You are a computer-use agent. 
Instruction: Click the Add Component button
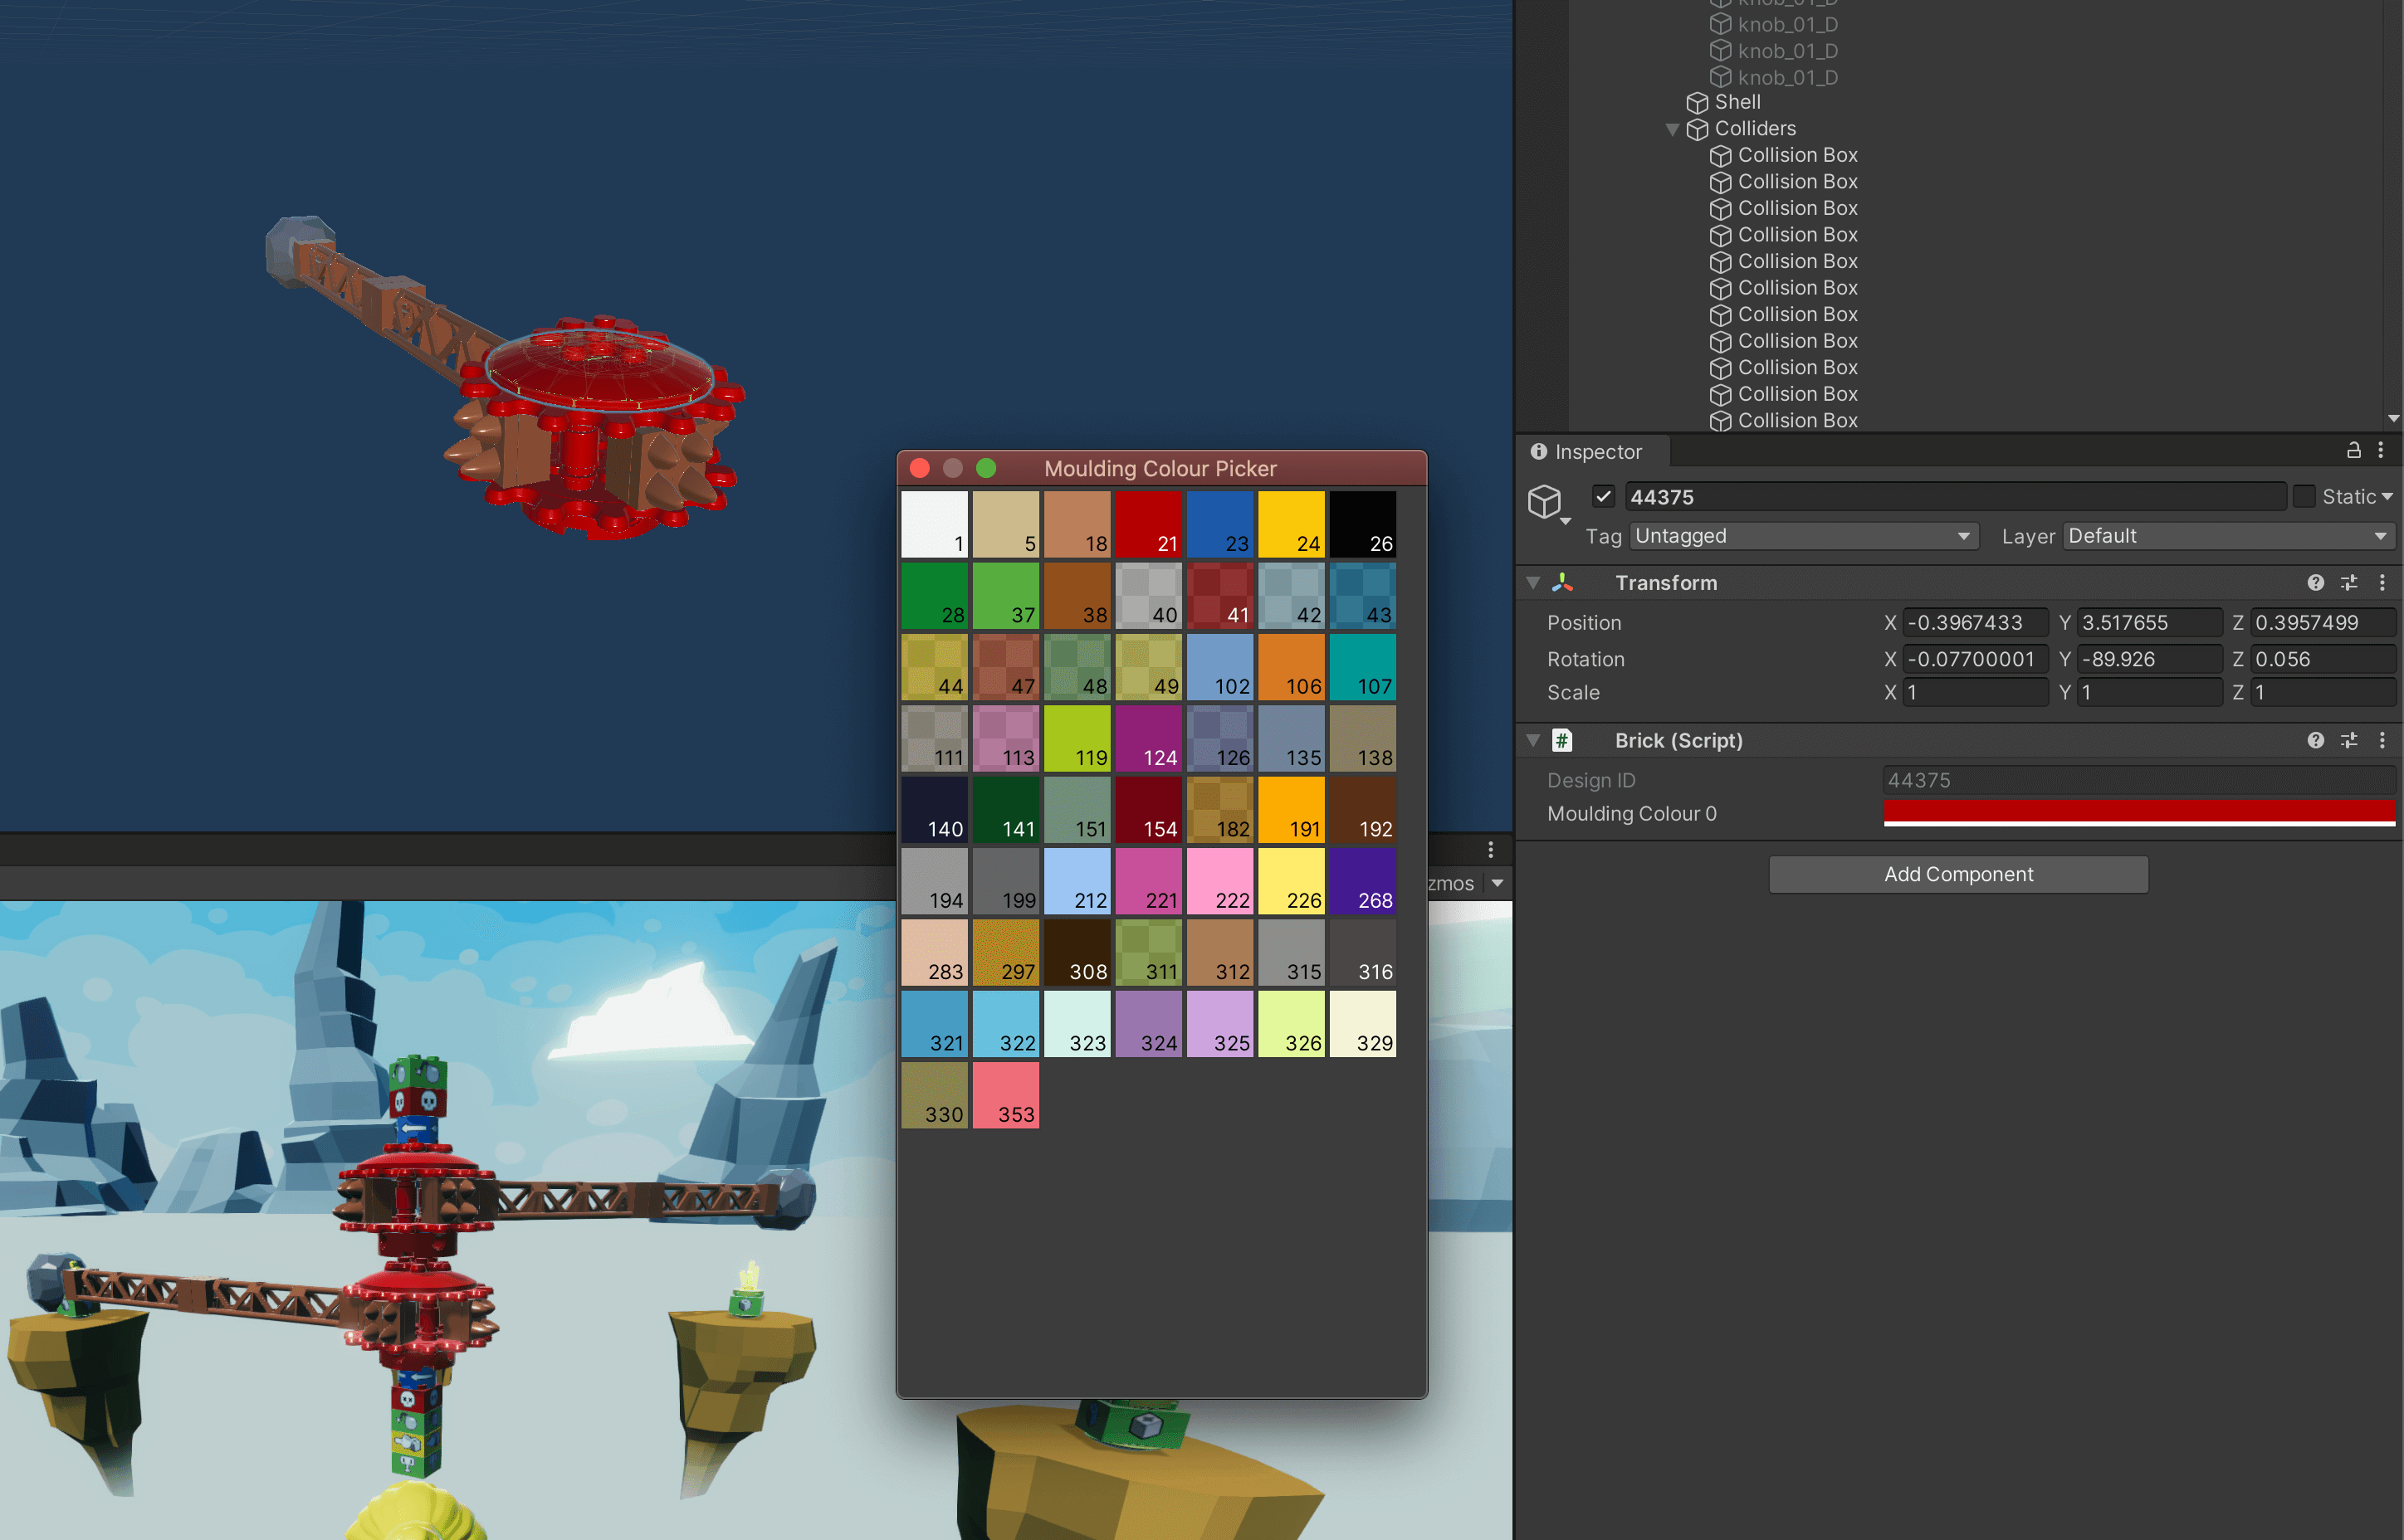1957,873
